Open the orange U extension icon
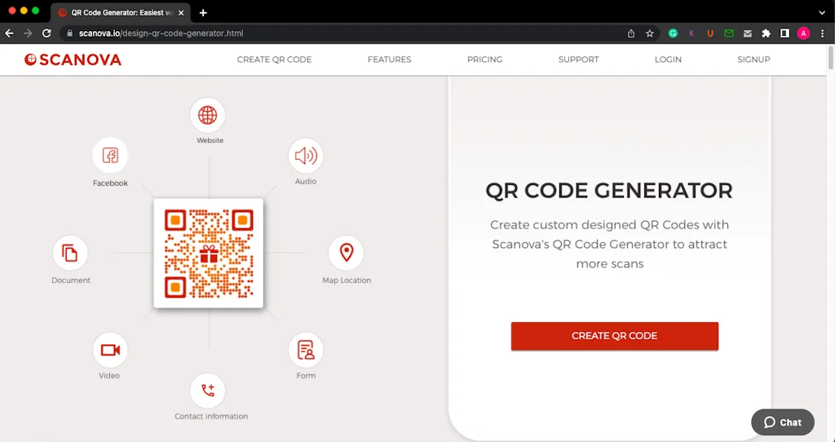 click(x=710, y=33)
